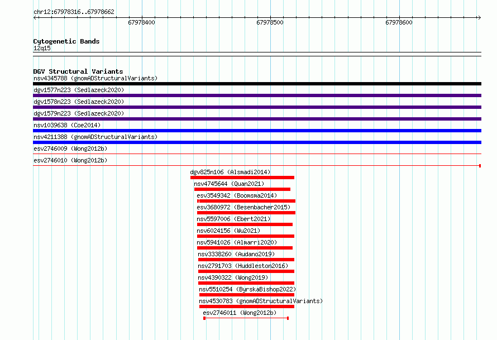Select the black nsv4345788 variant bar
This screenshot has width=497, height=340.
[x=257, y=84]
